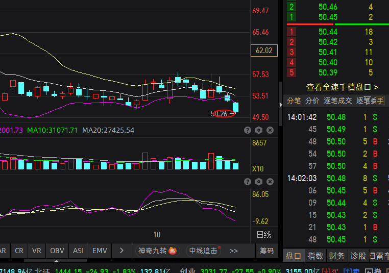389x273 pixels.
Task: Select the ASI indicator tab
Action: point(78,251)
